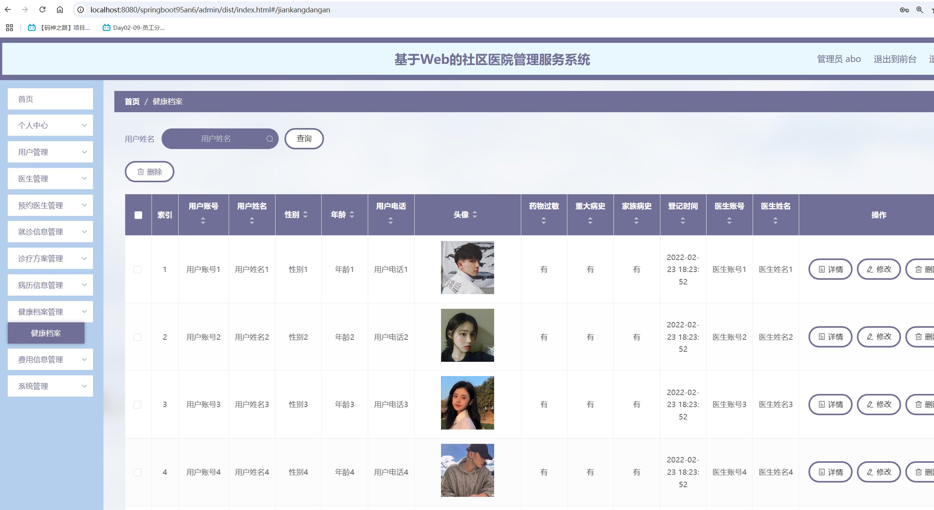The image size is (934, 510).
Task: Click 修改 for row 用户账号3
Action: tap(879, 404)
